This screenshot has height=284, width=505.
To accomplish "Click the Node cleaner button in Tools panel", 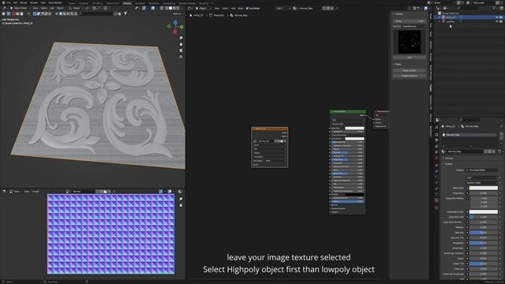I will (410, 70).
